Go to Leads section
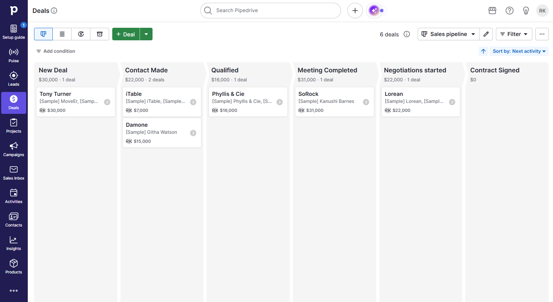Viewport: 553px width, 302px height. pyautogui.click(x=14, y=79)
